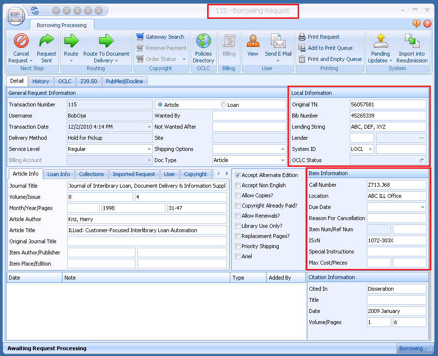Click the Request Sent green arrow
This screenshot has width=438, height=356.
pyautogui.click(x=46, y=41)
